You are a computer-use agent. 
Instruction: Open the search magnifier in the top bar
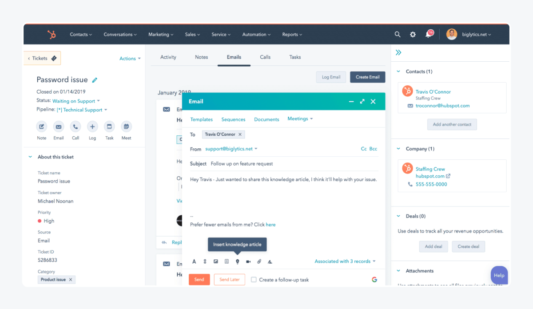click(x=397, y=34)
